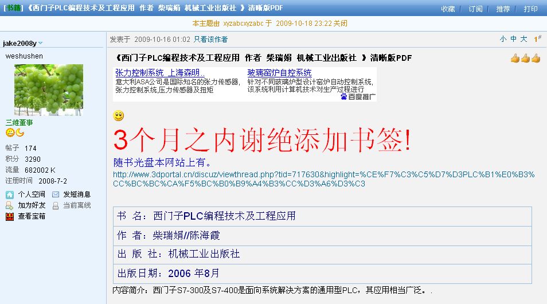
Task: Click the post date 2009-10-16 01:02
Action: click(162, 40)
